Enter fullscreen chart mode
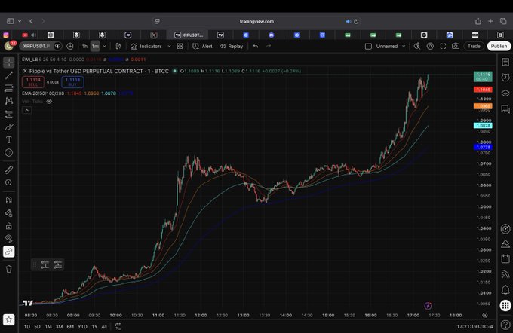The width and height of the screenshot is (513, 333). coord(443,47)
